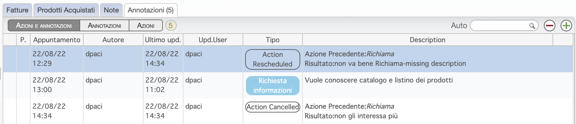This screenshot has width=576, height=124.
Task: Click the Action Cancelled type badge
Action: (x=273, y=107)
